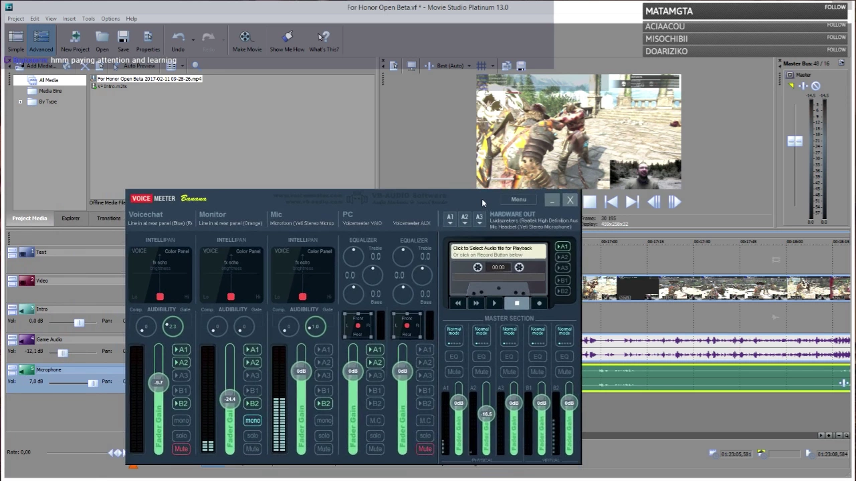The height and width of the screenshot is (481, 856).
Task: Open video preview on external monitor
Action: pos(411,65)
